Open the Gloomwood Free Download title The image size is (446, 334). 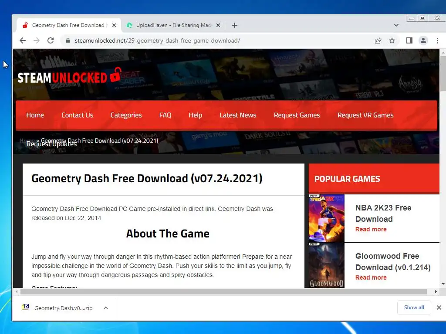(393, 261)
